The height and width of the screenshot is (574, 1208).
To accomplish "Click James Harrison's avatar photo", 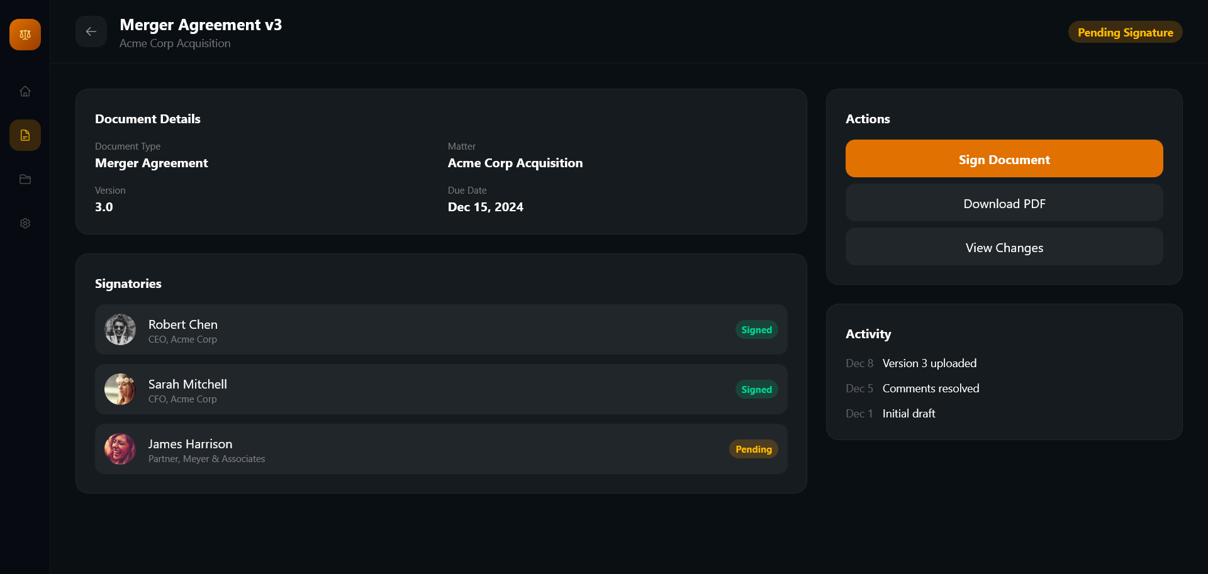I will [120, 449].
